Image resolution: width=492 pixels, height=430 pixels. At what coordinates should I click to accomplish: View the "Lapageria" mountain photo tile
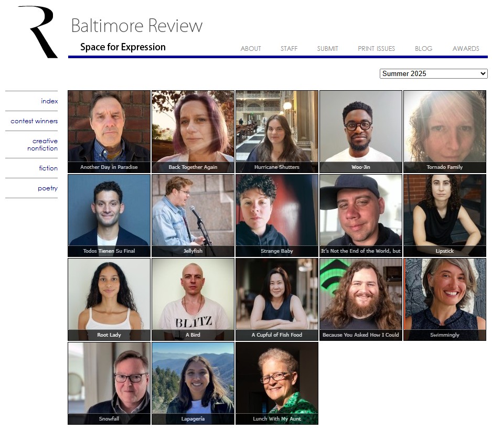[193, 383]
